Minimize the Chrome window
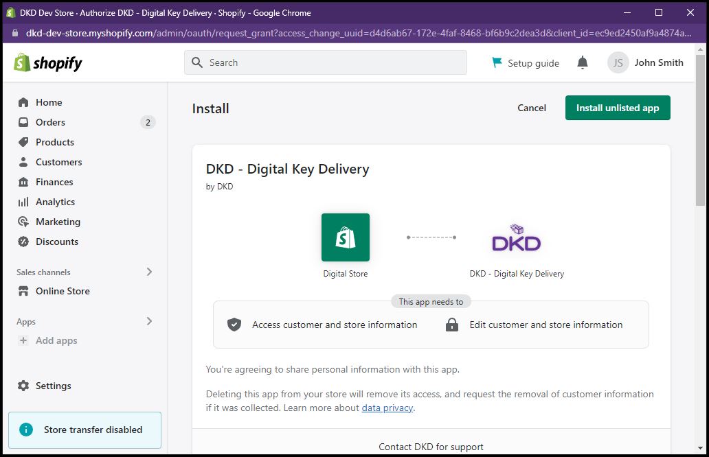 coord(627,12)
